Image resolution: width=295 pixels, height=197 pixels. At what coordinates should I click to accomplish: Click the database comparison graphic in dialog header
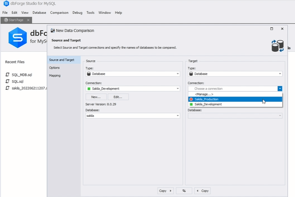click(277, 46)
